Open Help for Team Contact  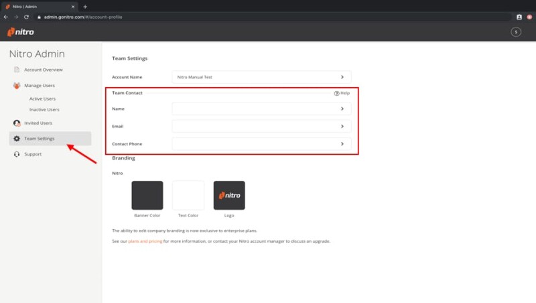(x=342, y=93)
